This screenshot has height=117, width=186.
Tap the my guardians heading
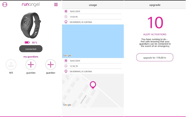click(x=31, y=57)
